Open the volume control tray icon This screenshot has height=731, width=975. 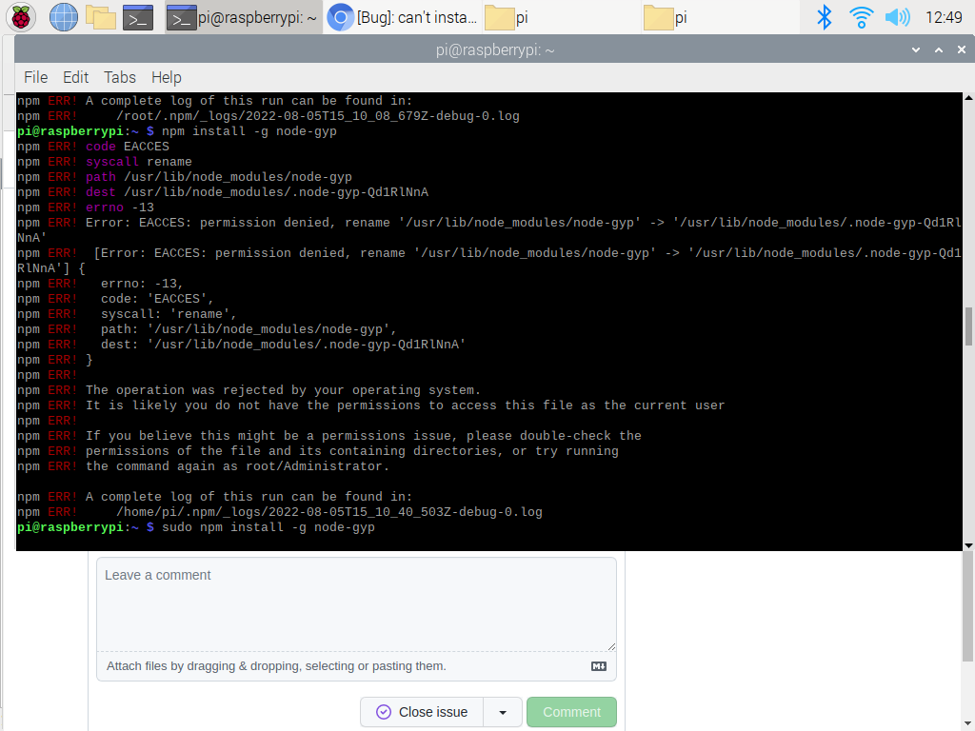(897, 17)
